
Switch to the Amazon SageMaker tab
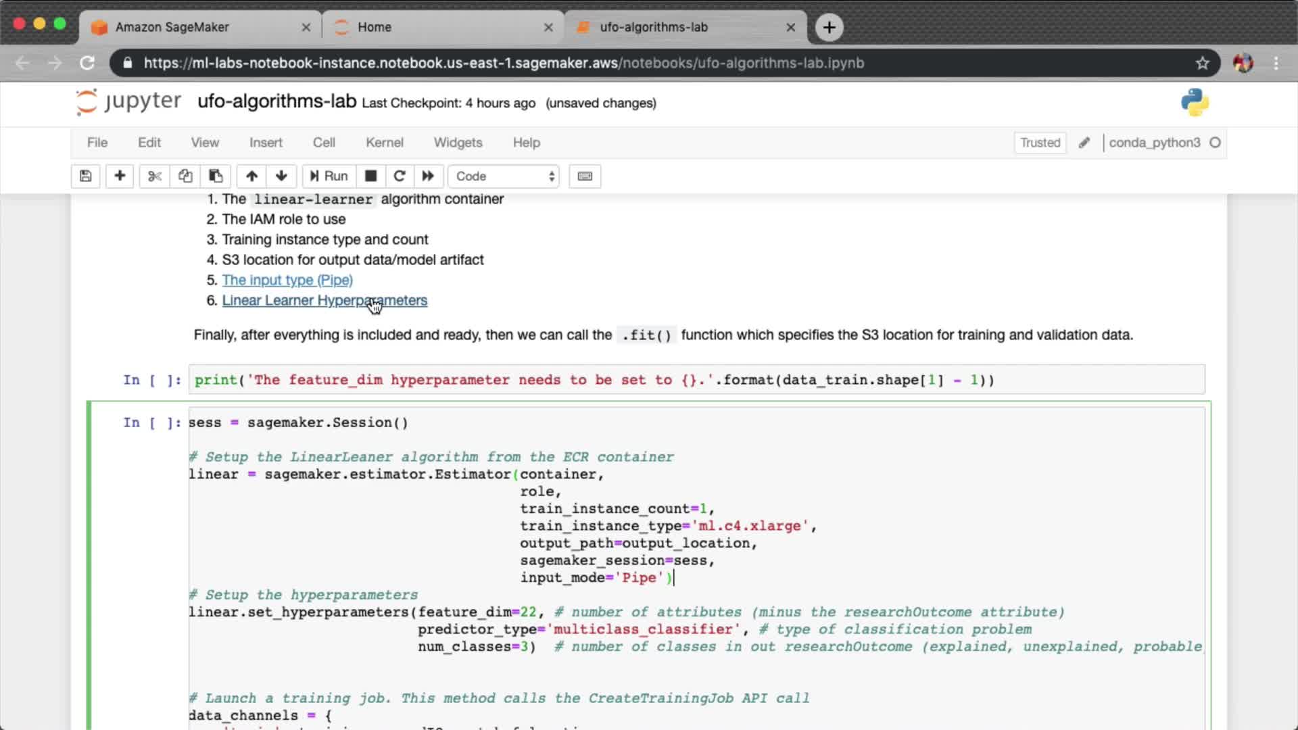click(x=172, y=27)
